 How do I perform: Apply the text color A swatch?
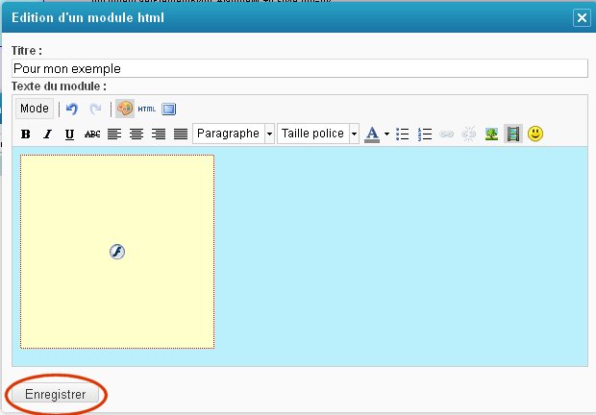coord(373,134)
